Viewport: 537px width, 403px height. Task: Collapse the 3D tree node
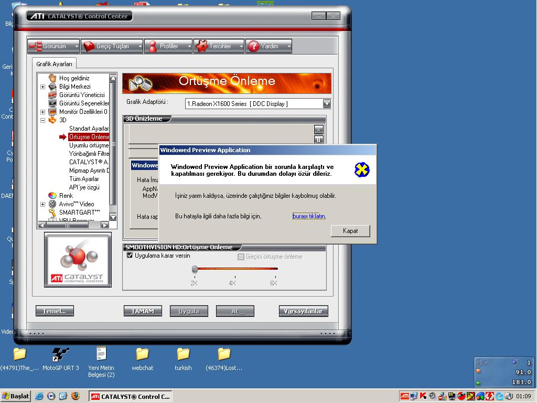[42, 120]
